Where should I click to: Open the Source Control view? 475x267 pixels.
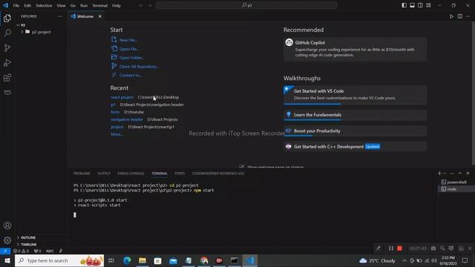click(x=7, y=47)
